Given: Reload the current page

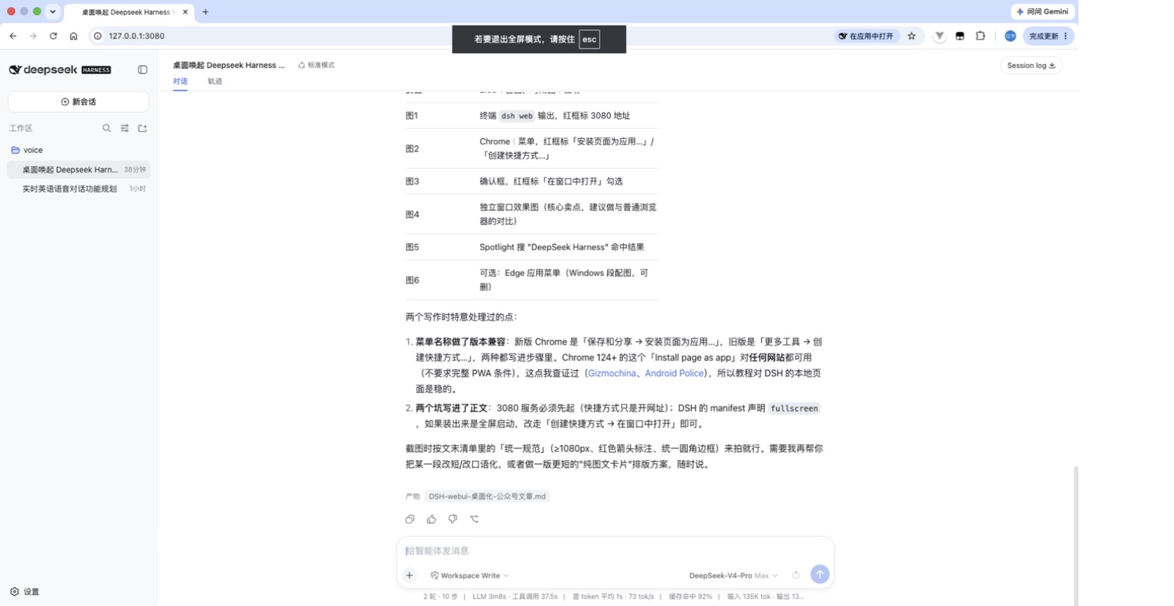Looking at the screenshot, I should (53, 36).
